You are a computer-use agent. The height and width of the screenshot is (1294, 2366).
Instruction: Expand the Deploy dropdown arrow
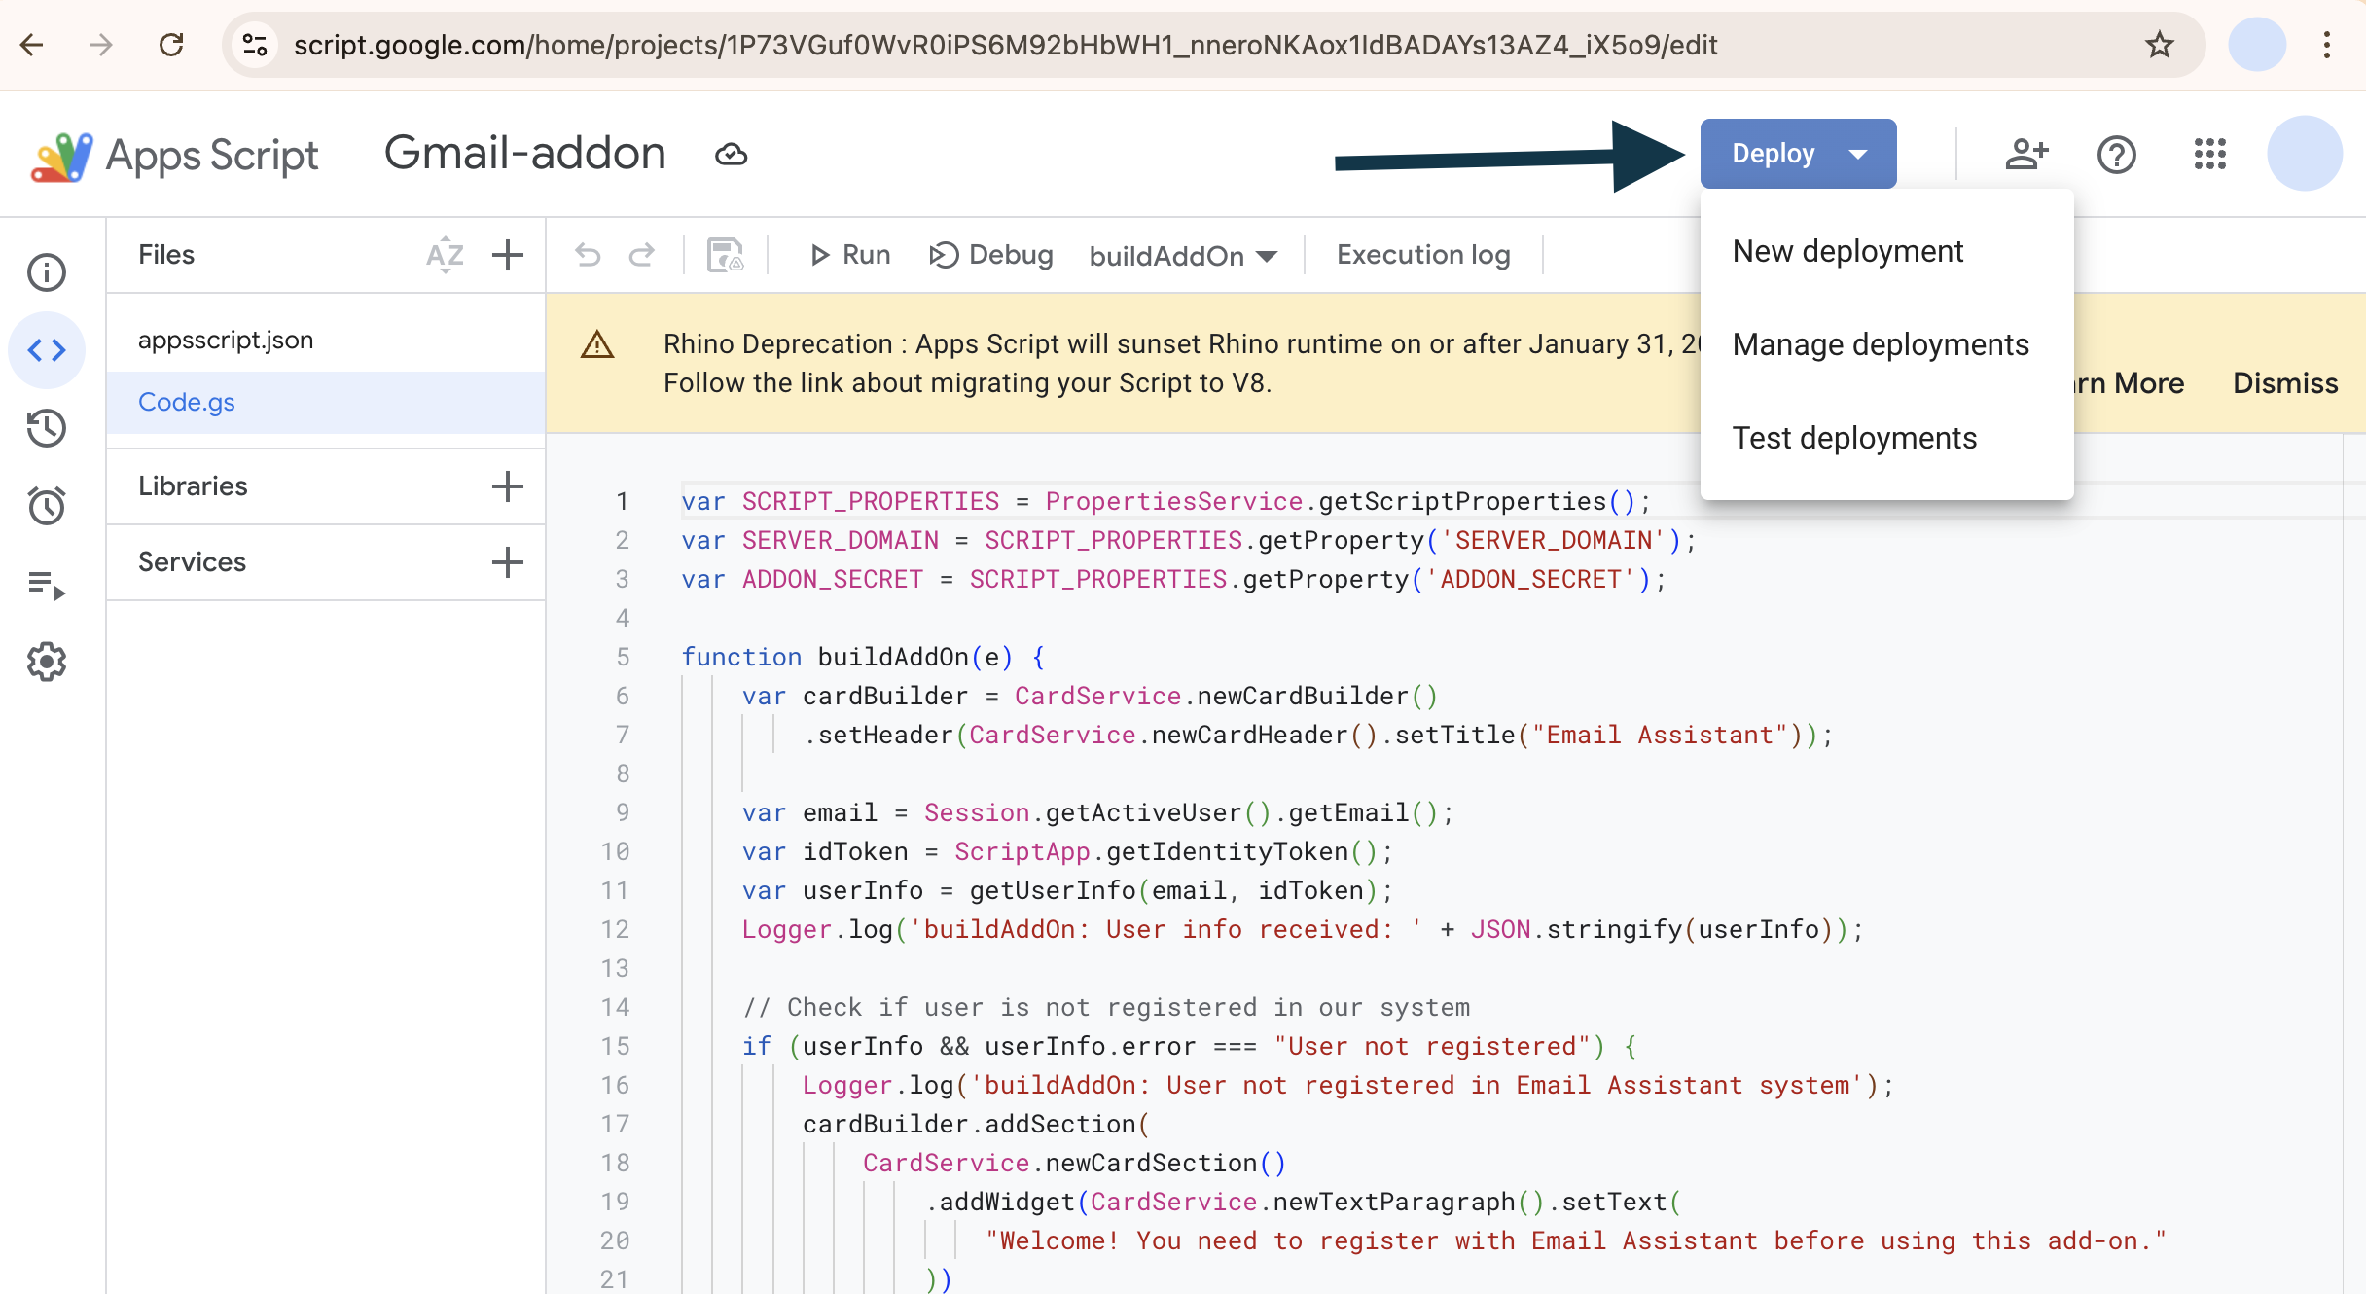click(x=1857, y=153)
